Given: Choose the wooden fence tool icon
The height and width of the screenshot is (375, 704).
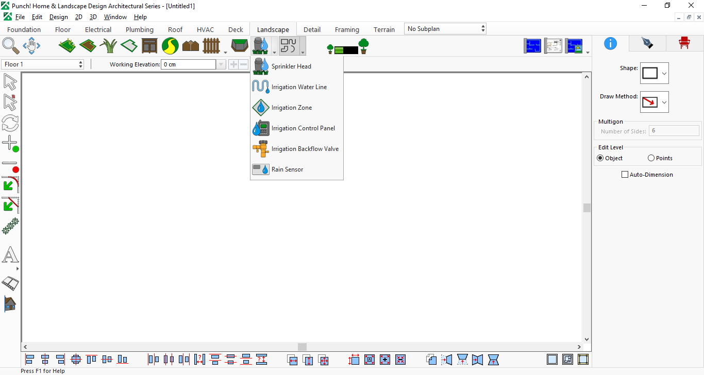Looking at the screenshot, I should (x=211, y=46).
